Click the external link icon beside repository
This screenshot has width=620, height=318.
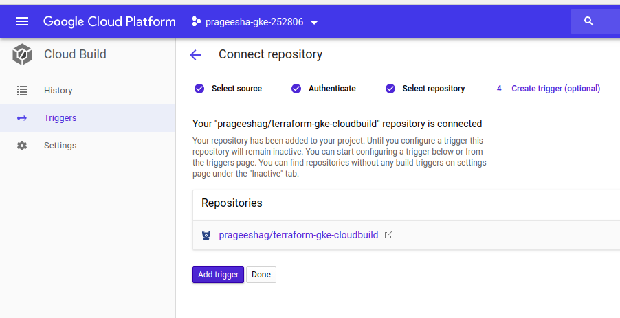[388, 235]
